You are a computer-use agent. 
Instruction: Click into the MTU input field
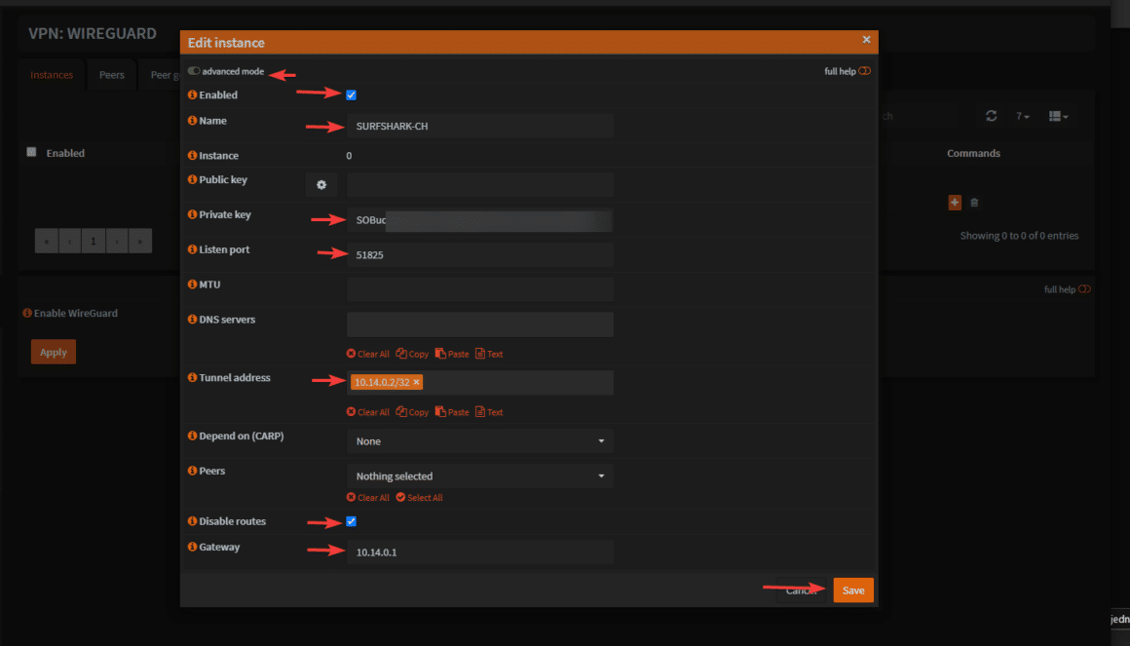point(479,289)
